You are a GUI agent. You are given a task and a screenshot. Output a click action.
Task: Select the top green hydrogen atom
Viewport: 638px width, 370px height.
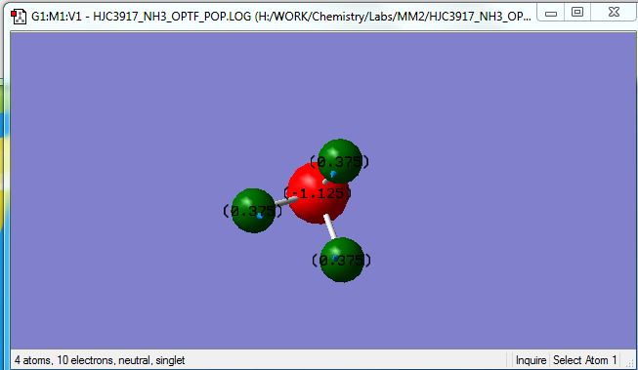pyautogui.click(x=340, y=161)
